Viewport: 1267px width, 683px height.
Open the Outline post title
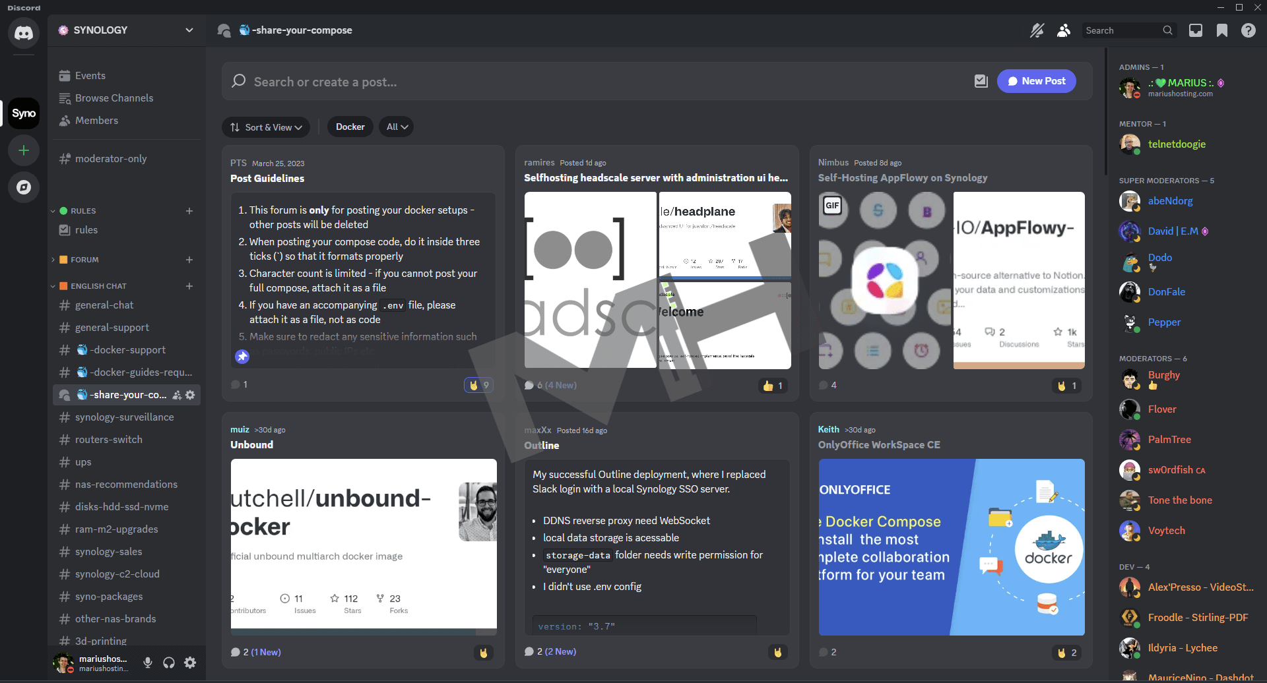tap(542, 446)
